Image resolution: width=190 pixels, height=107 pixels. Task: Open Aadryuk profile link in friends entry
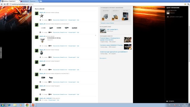click(x=49, y=98)
